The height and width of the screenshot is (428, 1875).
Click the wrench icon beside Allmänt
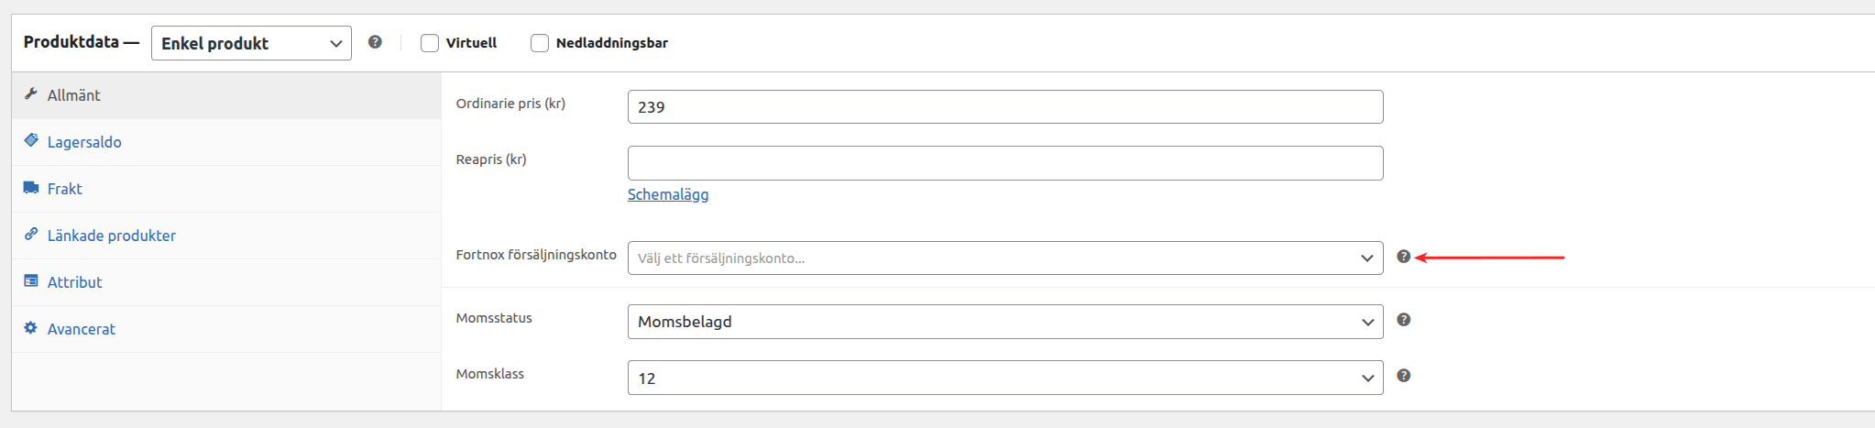coord(31,94)
